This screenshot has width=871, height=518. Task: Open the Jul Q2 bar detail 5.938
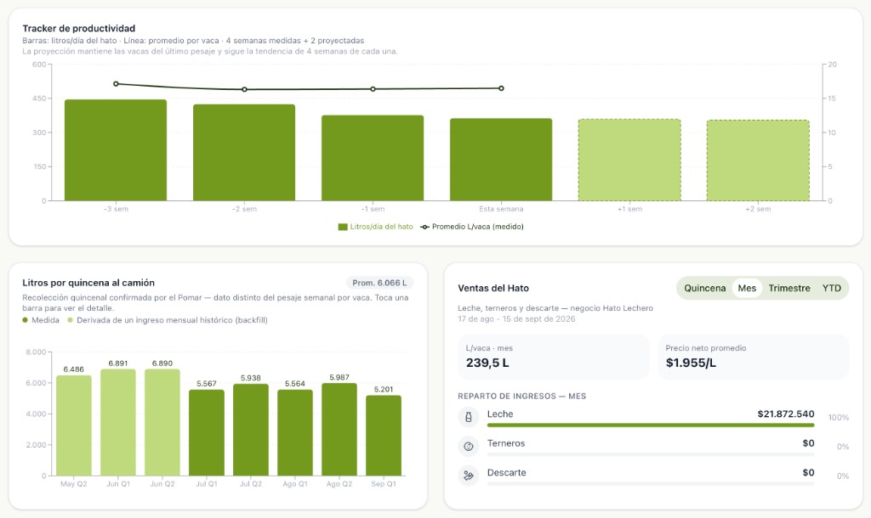(251, 430)
